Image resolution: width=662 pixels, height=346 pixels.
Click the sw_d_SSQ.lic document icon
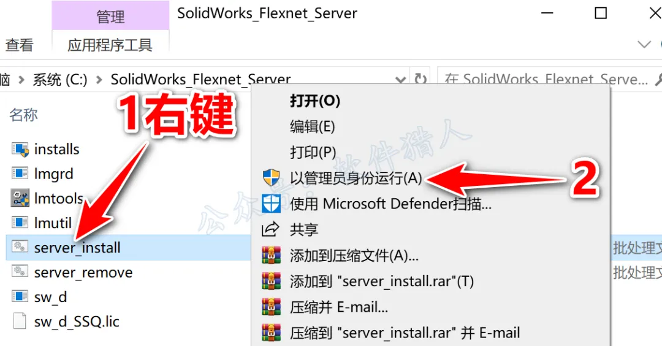pyautogui.click(x=20, y=321)
